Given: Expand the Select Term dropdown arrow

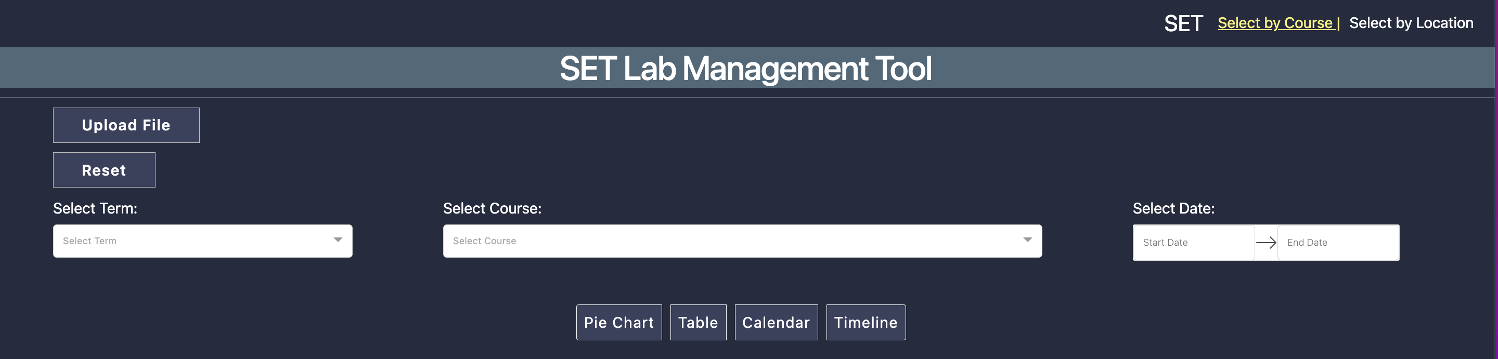Looking at the screenshot, I should [338, 240].
